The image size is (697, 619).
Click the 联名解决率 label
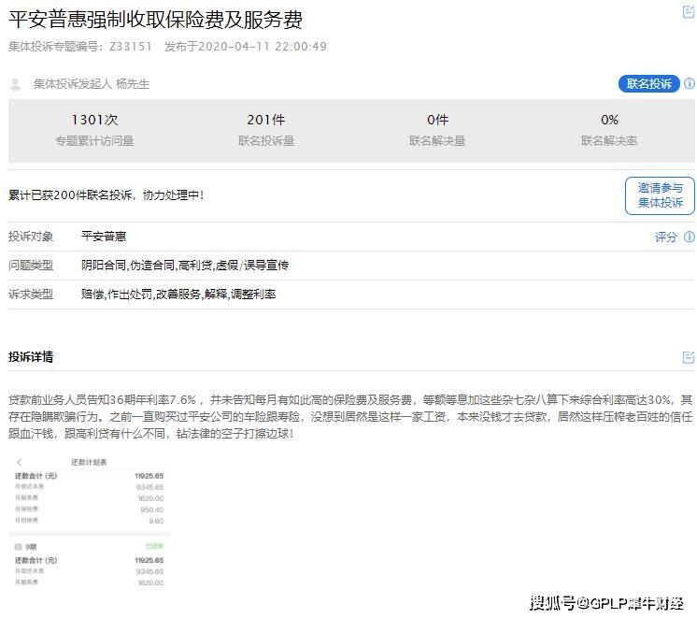[609, 141]
